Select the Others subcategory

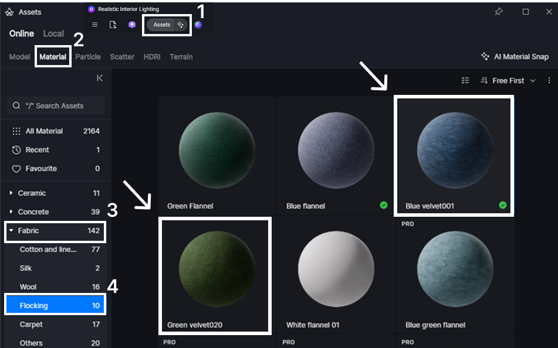pyautogui.click(x=56, y=343)
